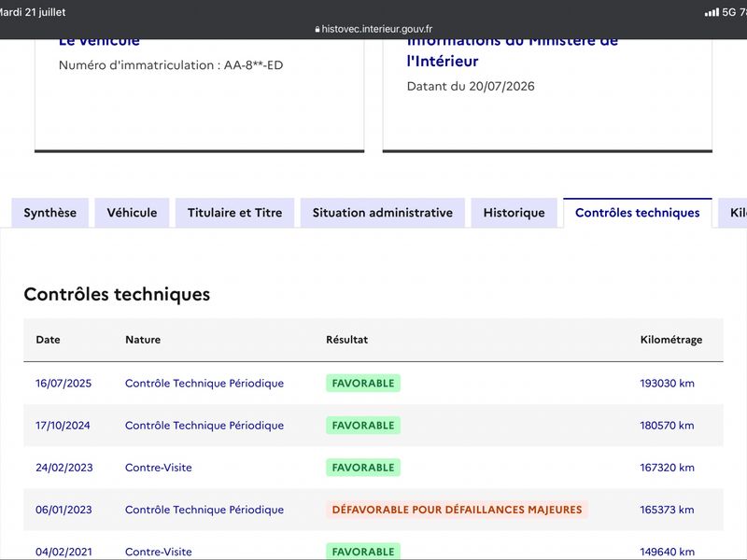Click the FAVORABLE badge for 04/02/2021
Image resolution: width=747 pixels, height=560 pixels.
(x=363, y=552)
